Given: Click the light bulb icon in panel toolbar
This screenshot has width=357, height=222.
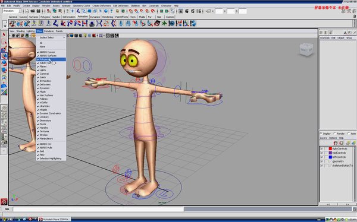Looking at the screenshot, I should pos(85,36).
